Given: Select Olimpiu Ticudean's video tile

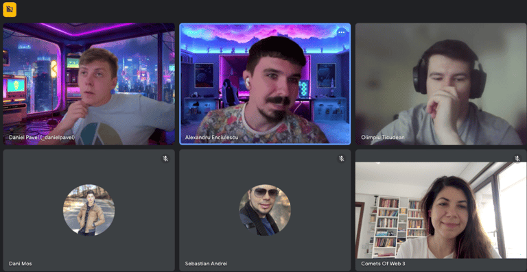Looking at the screenshot, I should coord(441,84).
